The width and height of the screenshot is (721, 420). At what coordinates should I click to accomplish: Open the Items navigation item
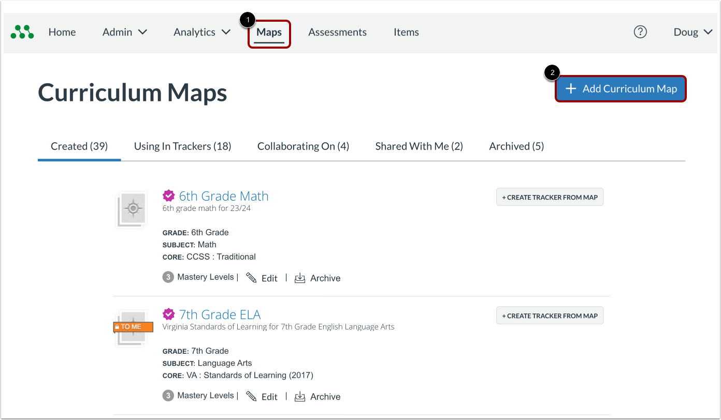tap(406, 32)
